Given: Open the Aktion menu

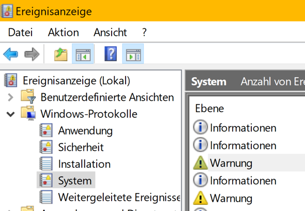Looking at the screenshot, I should [64, 32].
